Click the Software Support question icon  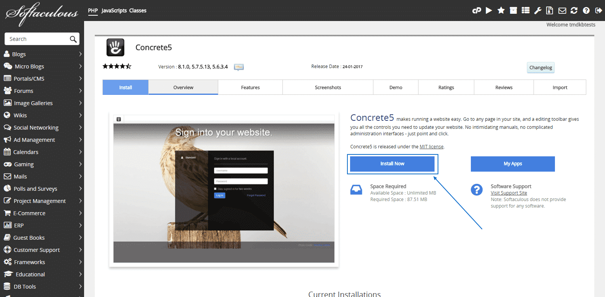click(477, 190)
